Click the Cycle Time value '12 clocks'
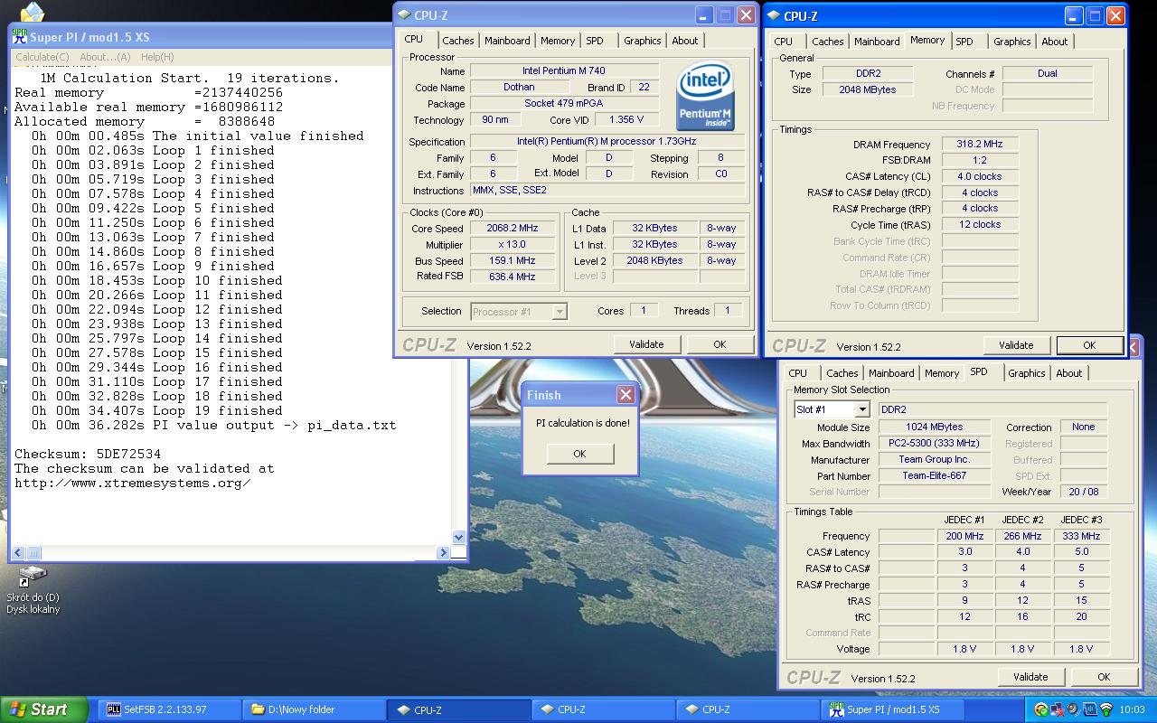 point(980,224)
